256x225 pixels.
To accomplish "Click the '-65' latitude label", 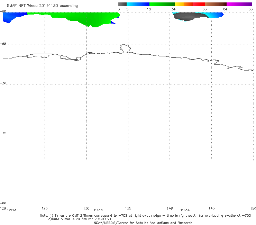I will pos(3,44).
